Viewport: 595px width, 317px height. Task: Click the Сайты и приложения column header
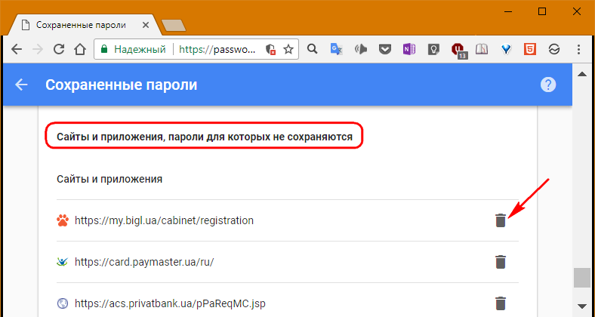click(x=109, y=179)
